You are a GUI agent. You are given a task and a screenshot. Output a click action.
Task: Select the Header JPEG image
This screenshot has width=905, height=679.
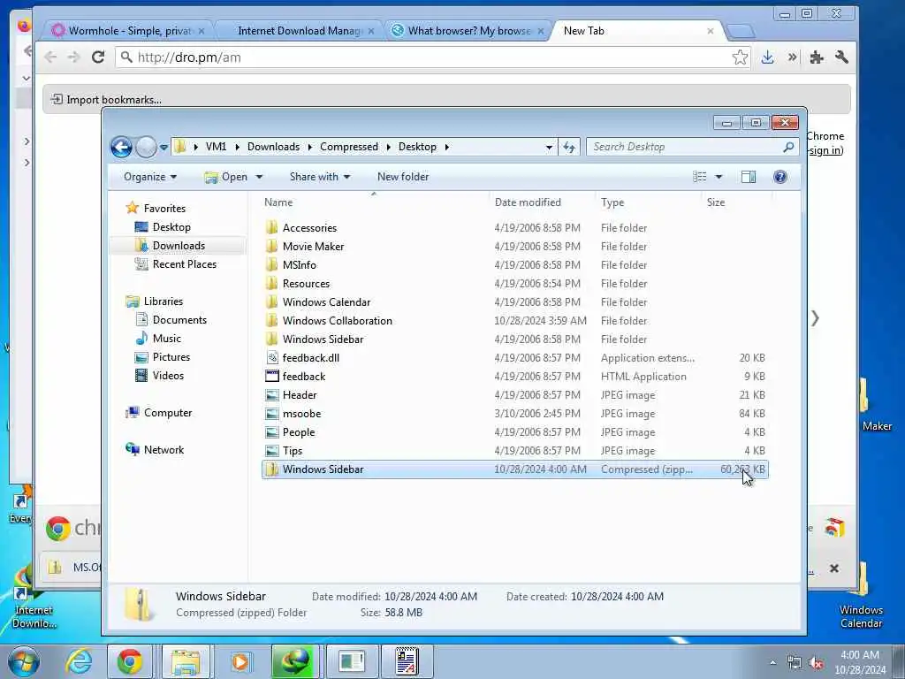point(515,395)
